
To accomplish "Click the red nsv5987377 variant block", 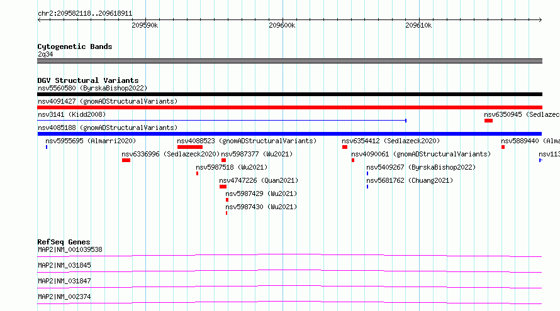I will 223,160.
